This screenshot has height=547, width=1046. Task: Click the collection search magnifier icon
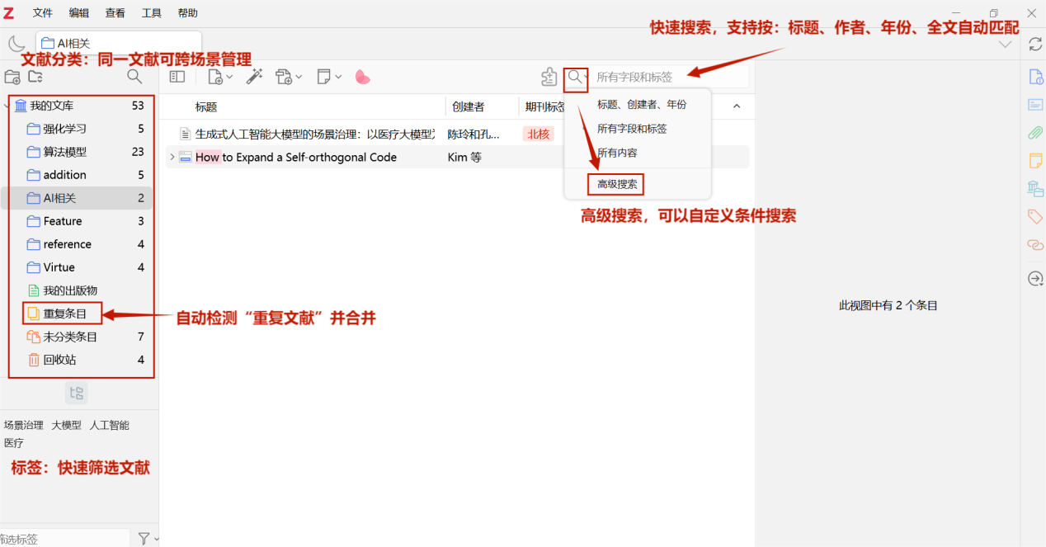click(x=134, y=77)
